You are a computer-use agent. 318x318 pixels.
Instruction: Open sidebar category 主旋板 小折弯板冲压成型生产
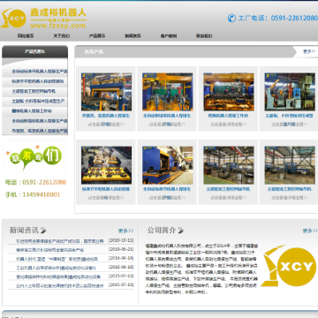[38, 101]
